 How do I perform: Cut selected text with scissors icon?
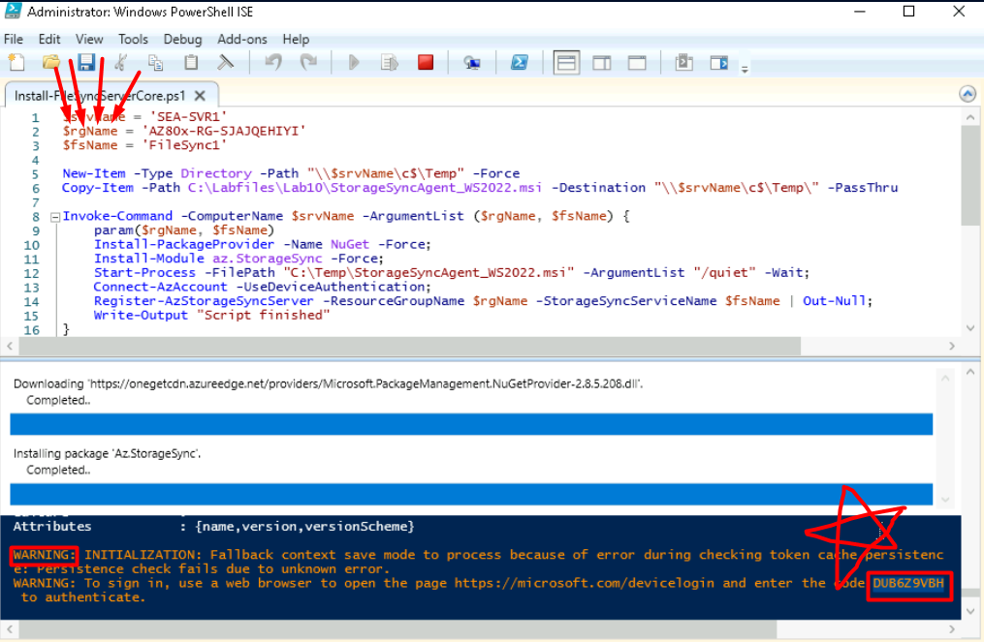point(121,62)
